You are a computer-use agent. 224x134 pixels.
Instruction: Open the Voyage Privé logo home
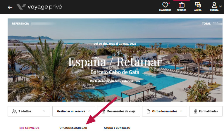39,7
